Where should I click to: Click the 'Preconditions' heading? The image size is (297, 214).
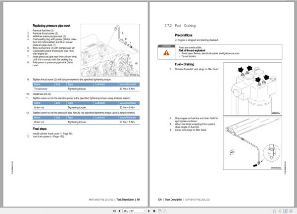point(184,35)
